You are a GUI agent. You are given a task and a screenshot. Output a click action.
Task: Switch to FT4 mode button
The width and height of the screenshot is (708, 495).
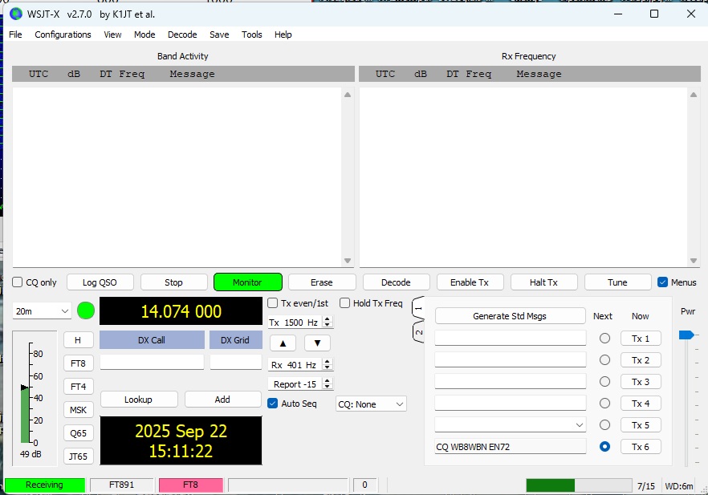78,387
